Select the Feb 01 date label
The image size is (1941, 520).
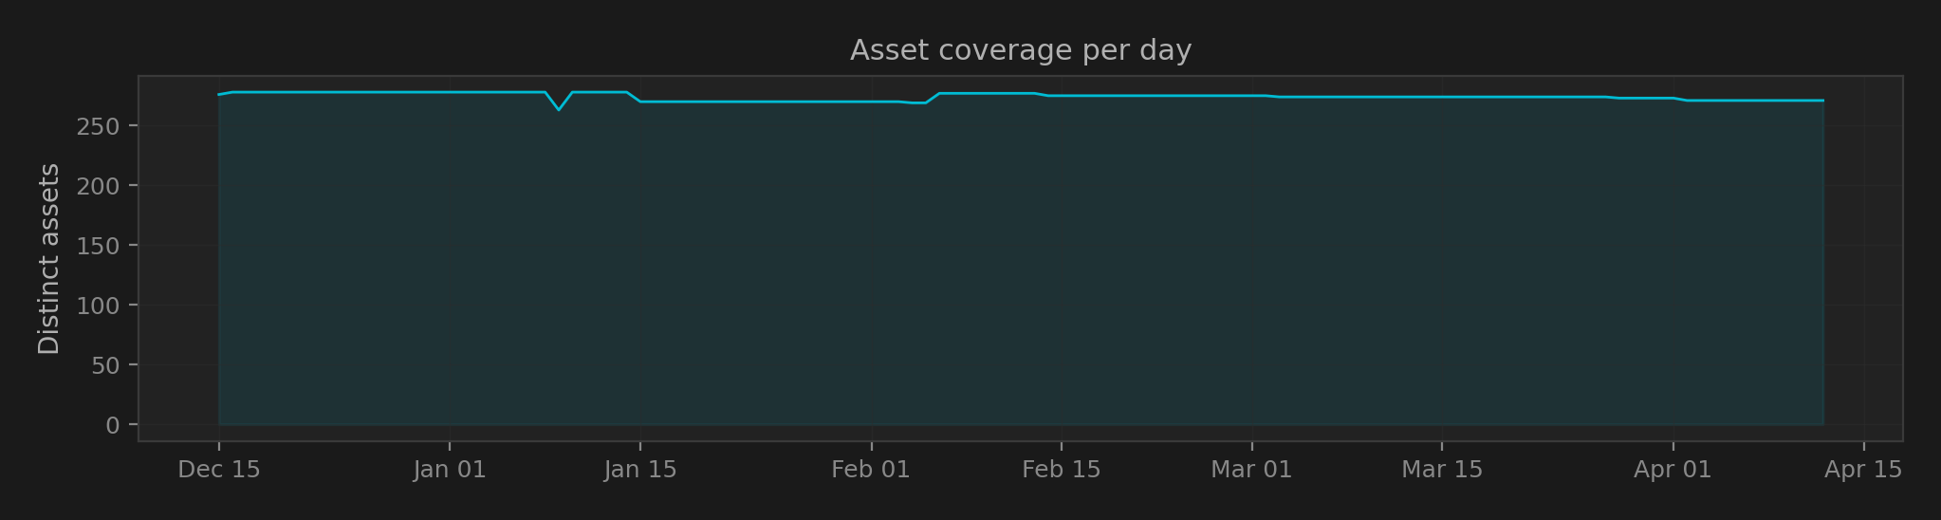tap(871, 470)
